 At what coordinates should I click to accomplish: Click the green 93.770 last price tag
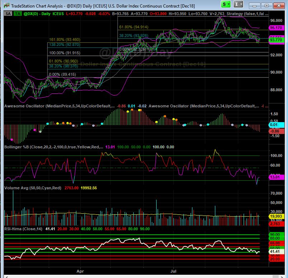tap(275, 40)
